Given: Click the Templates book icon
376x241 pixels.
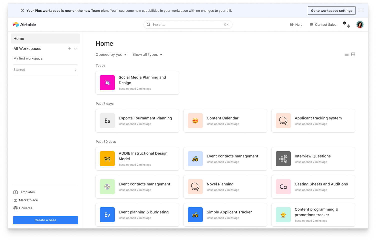Looking at the screenshot, I should coord(15,192).
